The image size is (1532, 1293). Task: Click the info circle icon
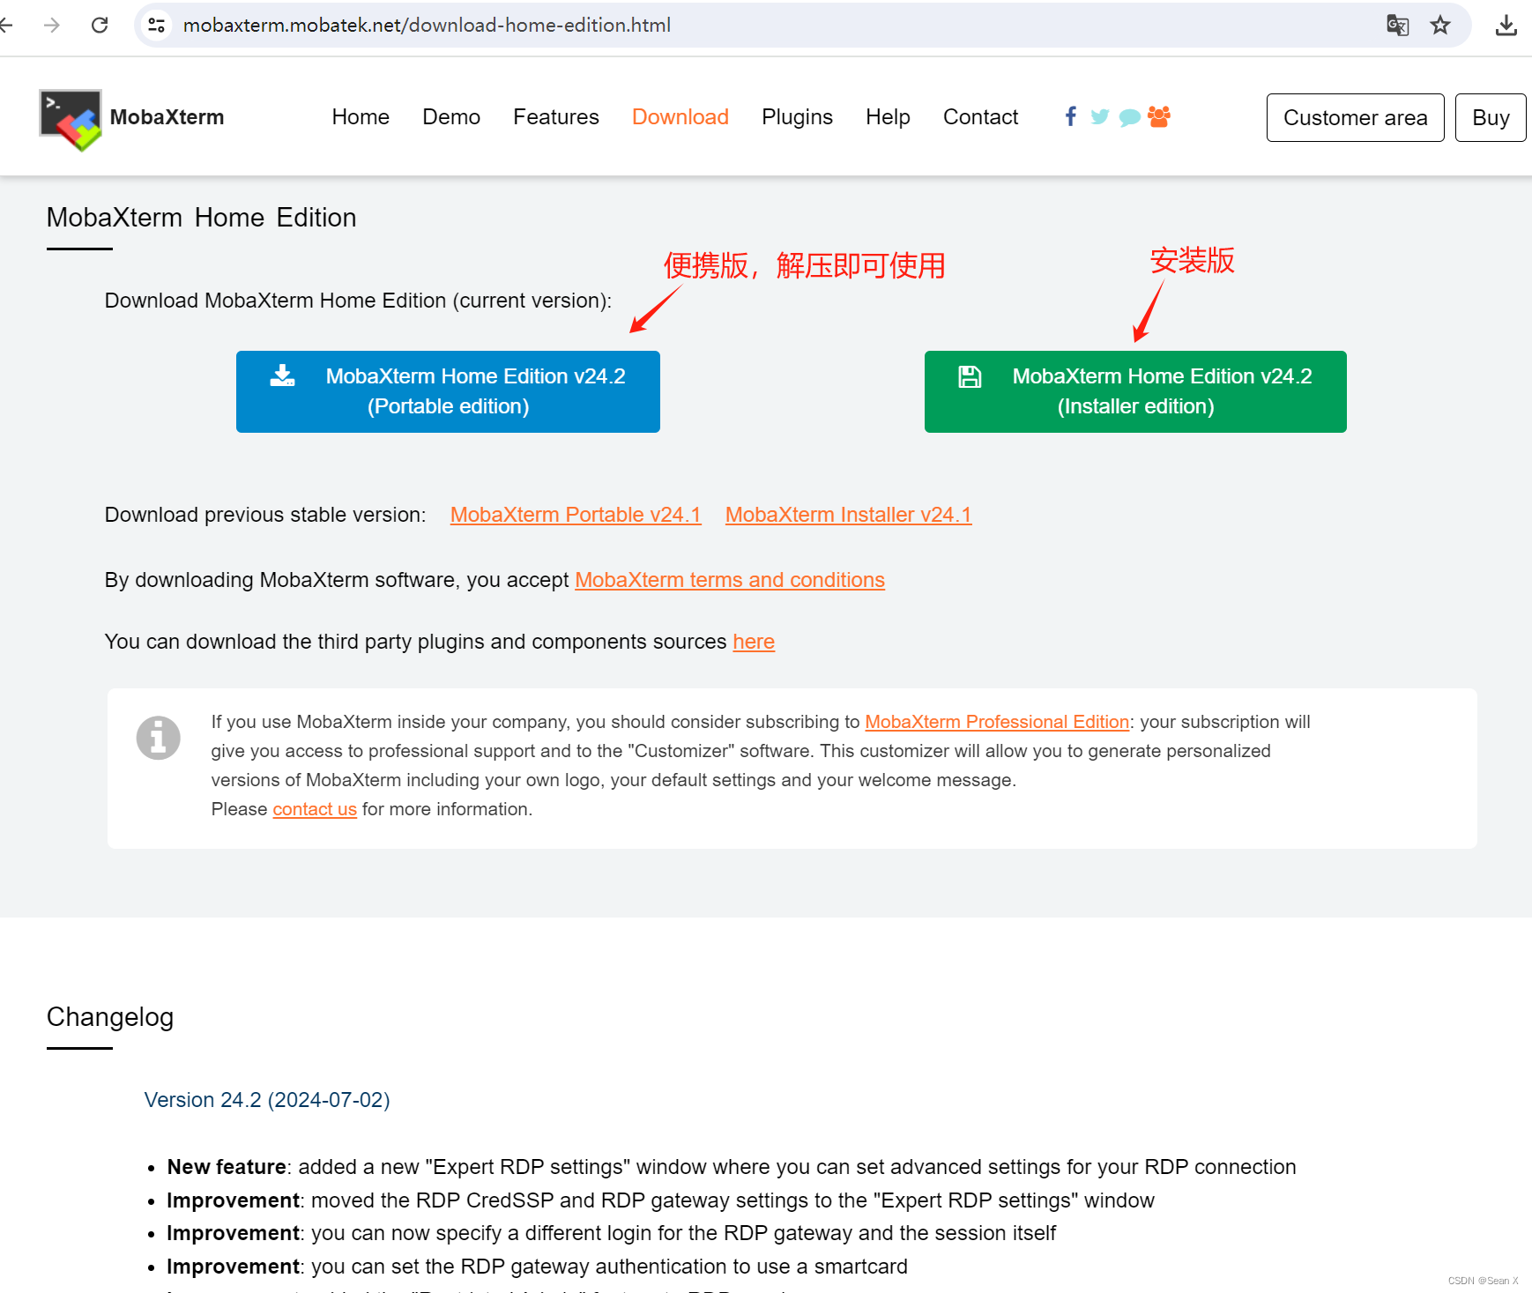[159, 738]
